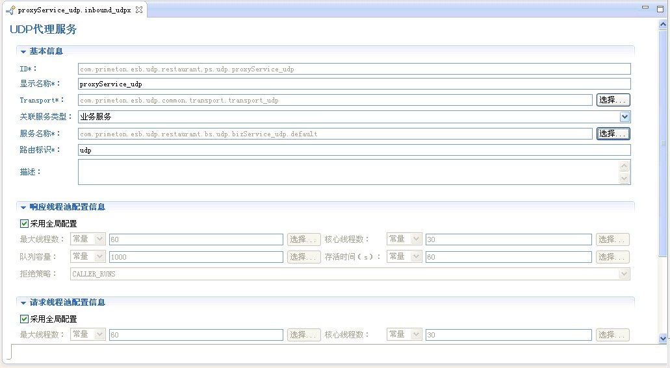Collapse the 响应线程池配置信息 section

tap(23, 208)
